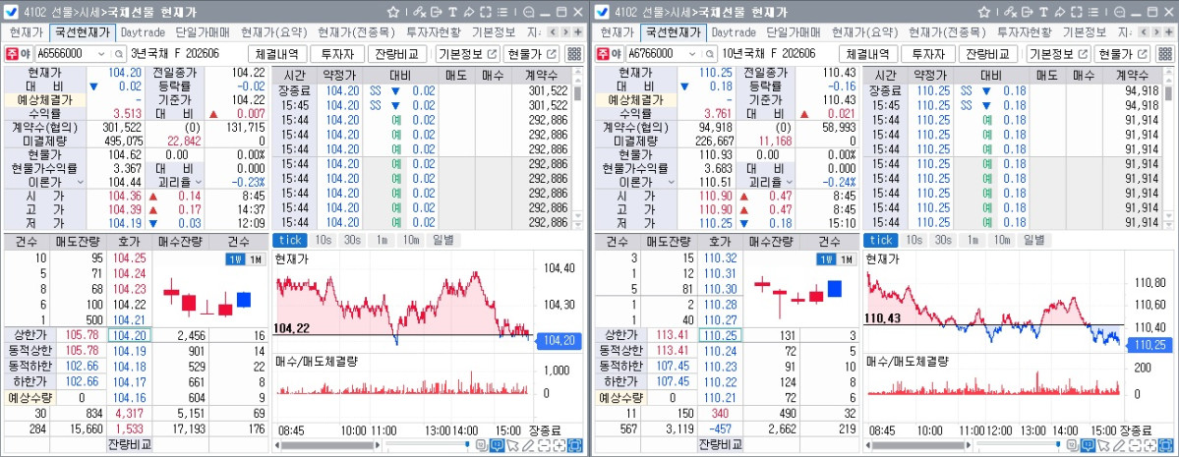
Task: Select the 10s chart interval tab in left window
Action: (x=323, y=240)
